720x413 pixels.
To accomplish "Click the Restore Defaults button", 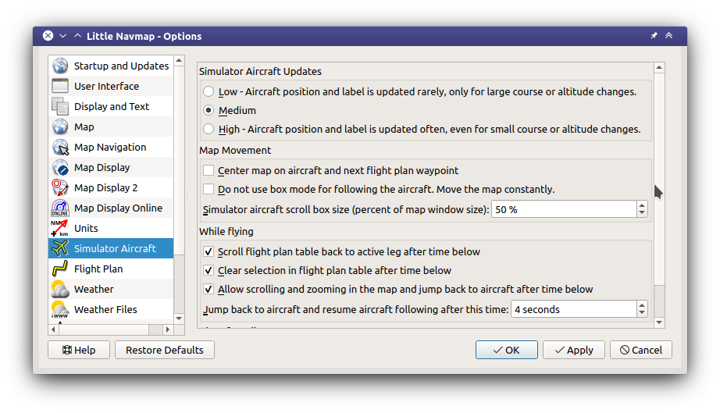I will (165, 350).
